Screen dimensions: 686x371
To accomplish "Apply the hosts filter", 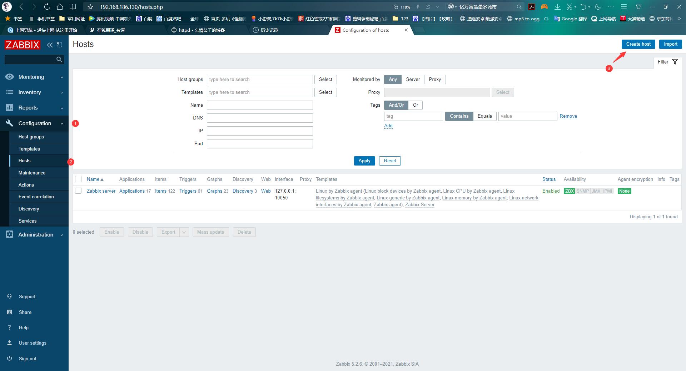I will (364, 161).
